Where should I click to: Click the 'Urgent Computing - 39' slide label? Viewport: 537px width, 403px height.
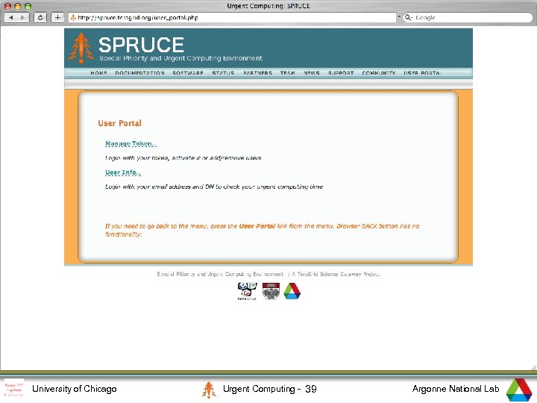[270, 389]
